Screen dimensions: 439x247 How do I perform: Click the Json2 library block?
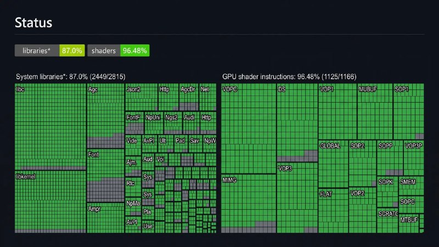point(142,97)
